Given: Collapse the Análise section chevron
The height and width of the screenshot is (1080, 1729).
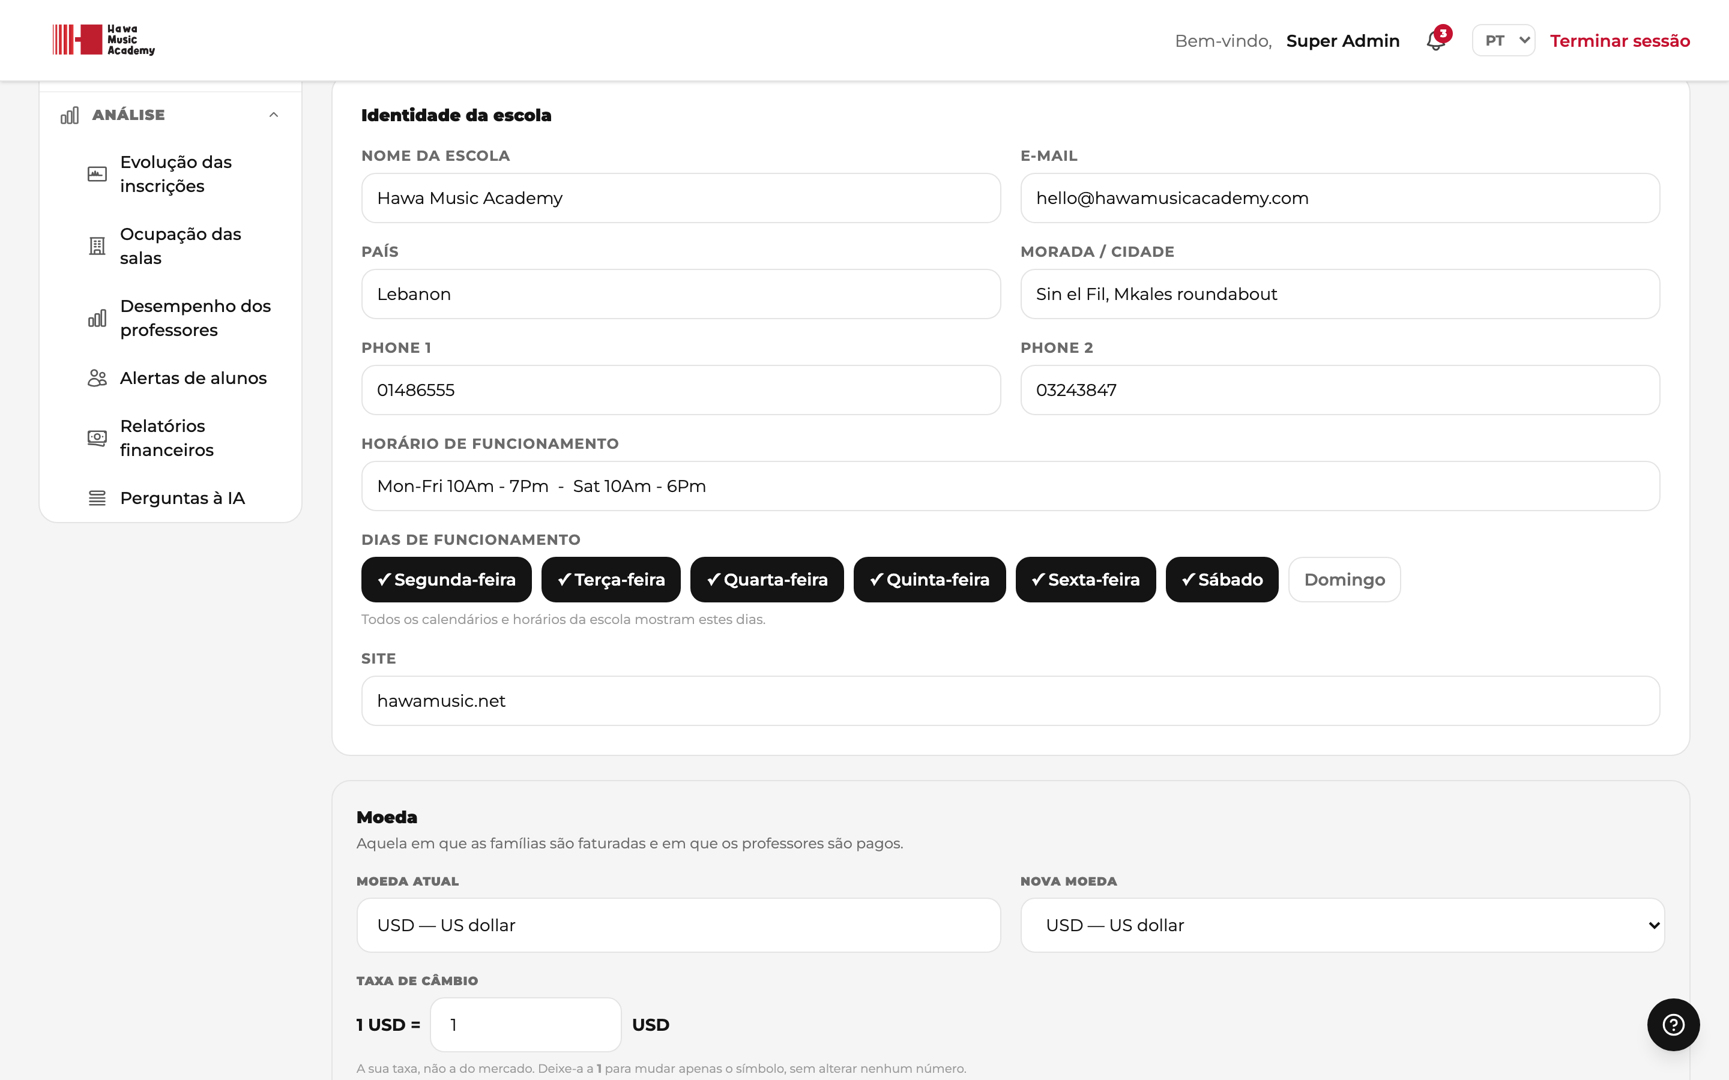Looking at the screenshot, I should 274,115.
